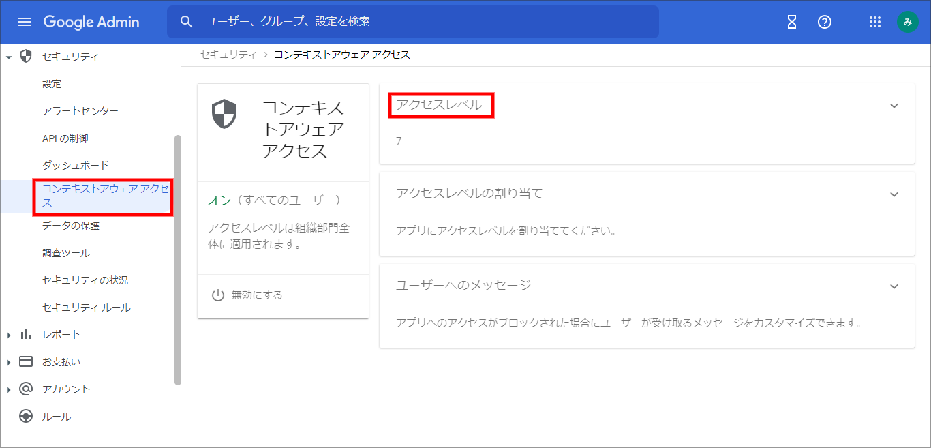Click 無効にする to disable access
Image resolution: width=931 pixels, height=448 pixels.
(x=257, y=295)
